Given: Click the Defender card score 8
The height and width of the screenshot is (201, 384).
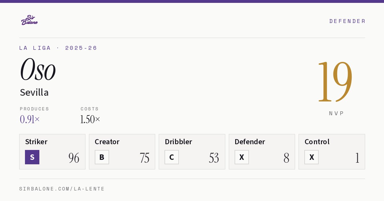Looking at the screenshot, I should [286, 158].
